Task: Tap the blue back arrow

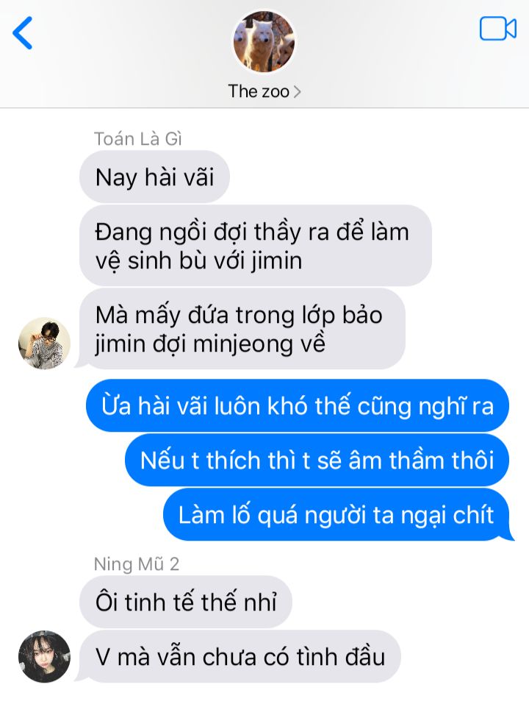Action: coord(22,32)
